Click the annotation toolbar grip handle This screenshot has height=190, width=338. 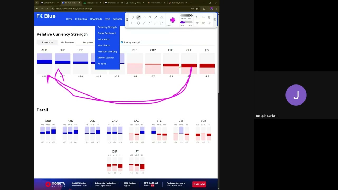tap(127, 20)
